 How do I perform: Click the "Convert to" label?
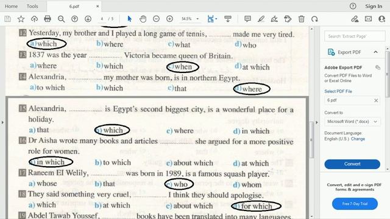click(333, 113)
